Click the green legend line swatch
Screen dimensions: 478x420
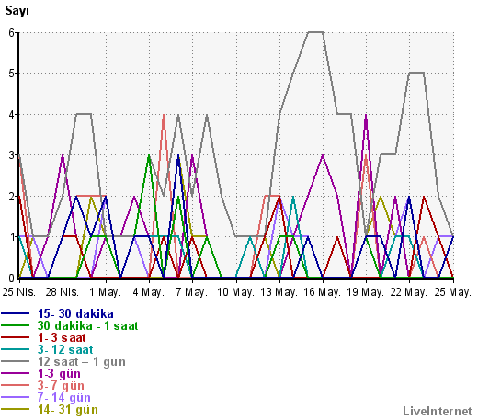(x=16, y=325)
